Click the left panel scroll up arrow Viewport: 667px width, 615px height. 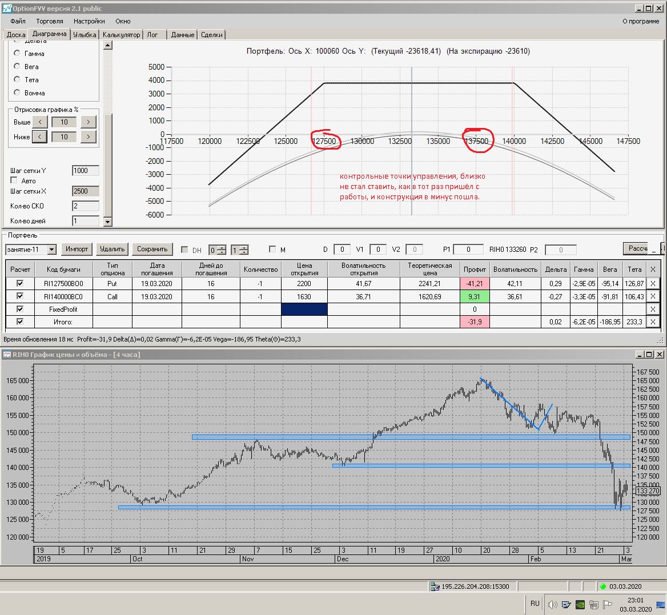tap(108, 45)
